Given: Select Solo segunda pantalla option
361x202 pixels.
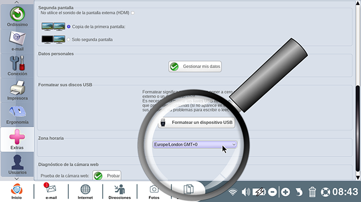Looking at the screenshot, I should [x=68, y=39].
